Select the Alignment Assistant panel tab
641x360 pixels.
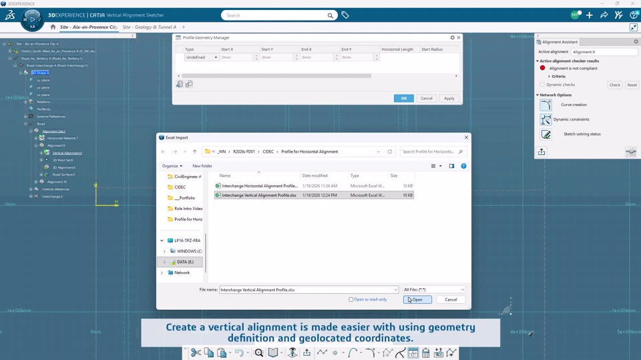[x=557, y=42]
